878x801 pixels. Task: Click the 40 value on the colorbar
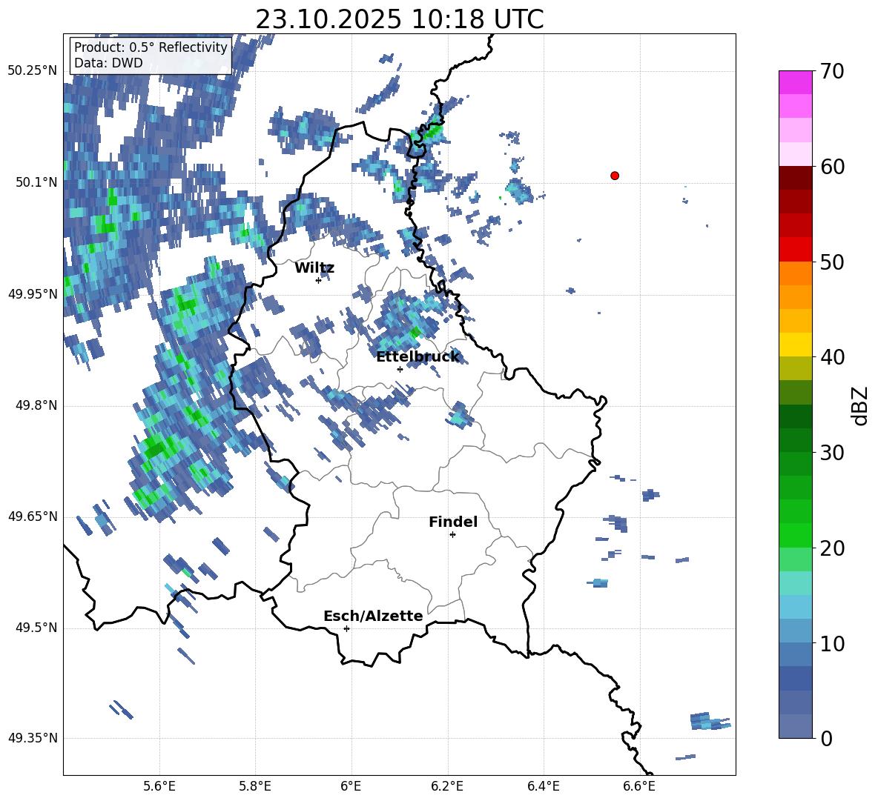pyautogui.click(x=832, y=357)
